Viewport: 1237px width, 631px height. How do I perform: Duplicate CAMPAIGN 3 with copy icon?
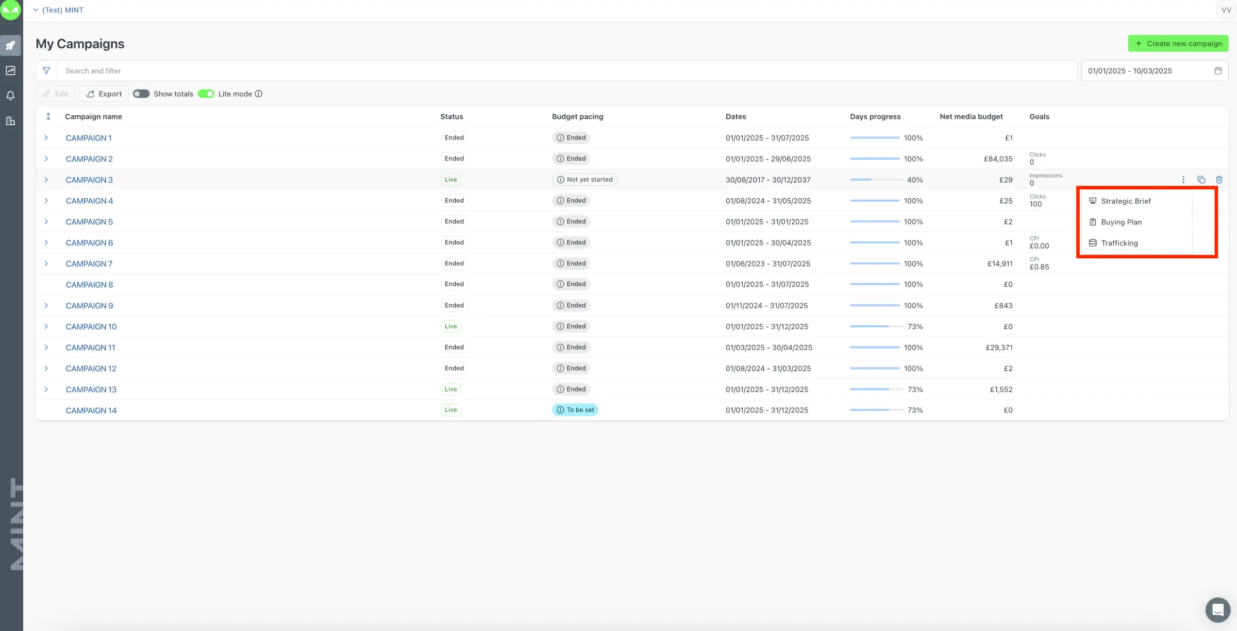click(x=1201, y=180)
